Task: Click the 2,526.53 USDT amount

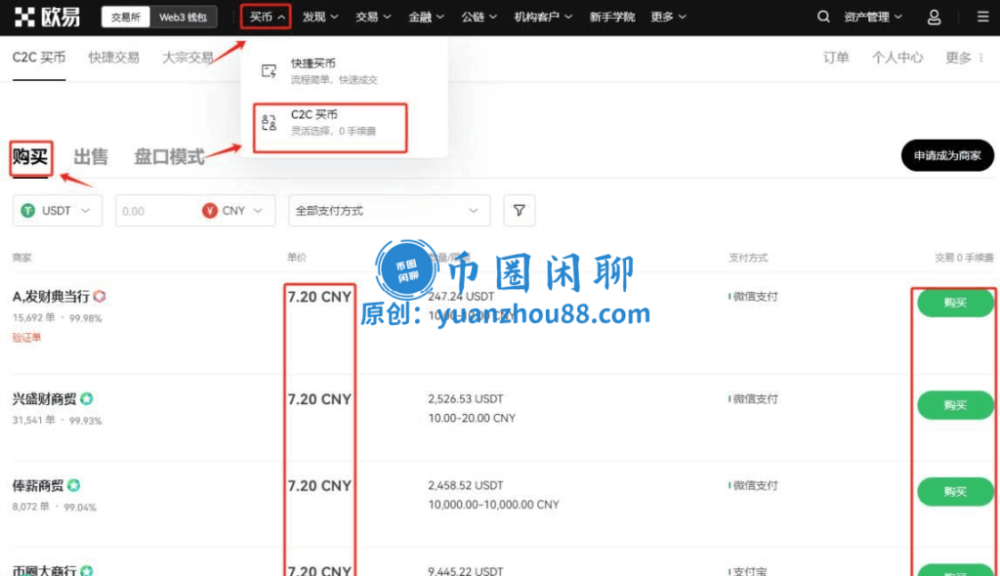Action: click(x=466, y=398)
